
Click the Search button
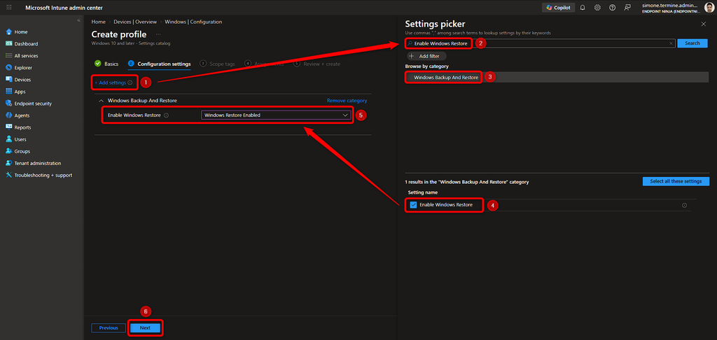pyautogui.click(x=692, y=43)
